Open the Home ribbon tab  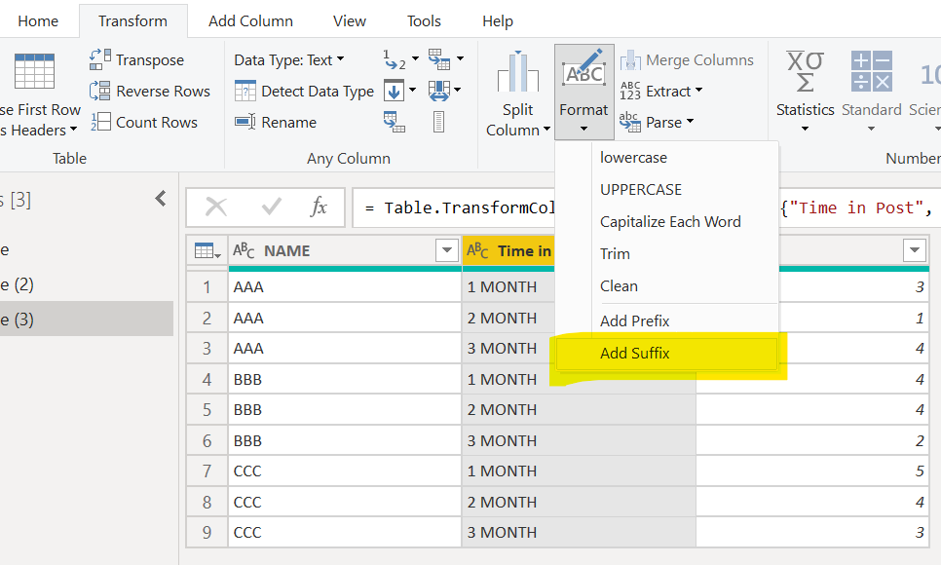pyautogui.click(x=38, y=21)
